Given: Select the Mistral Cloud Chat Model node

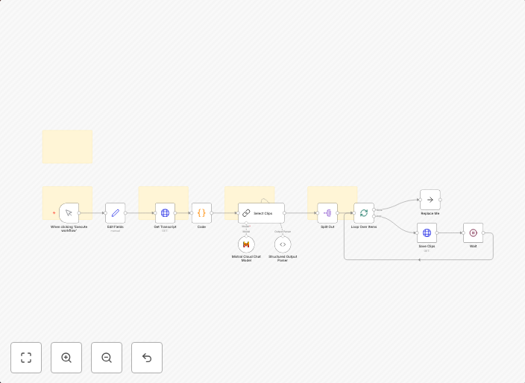Looking at the screenshot, I should (x=246, y=244).
